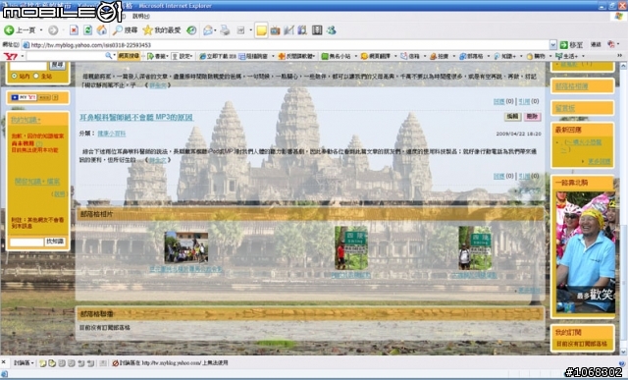Open 網頁翻譯 on the Yahoo toolbar
Viewport: 628px width, 380px height.
[x=375, y=56]
